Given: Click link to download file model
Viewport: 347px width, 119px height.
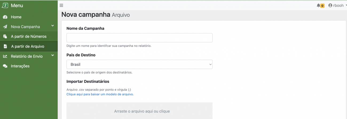Looking at the screenshot, I should click(x=100, y=94).
